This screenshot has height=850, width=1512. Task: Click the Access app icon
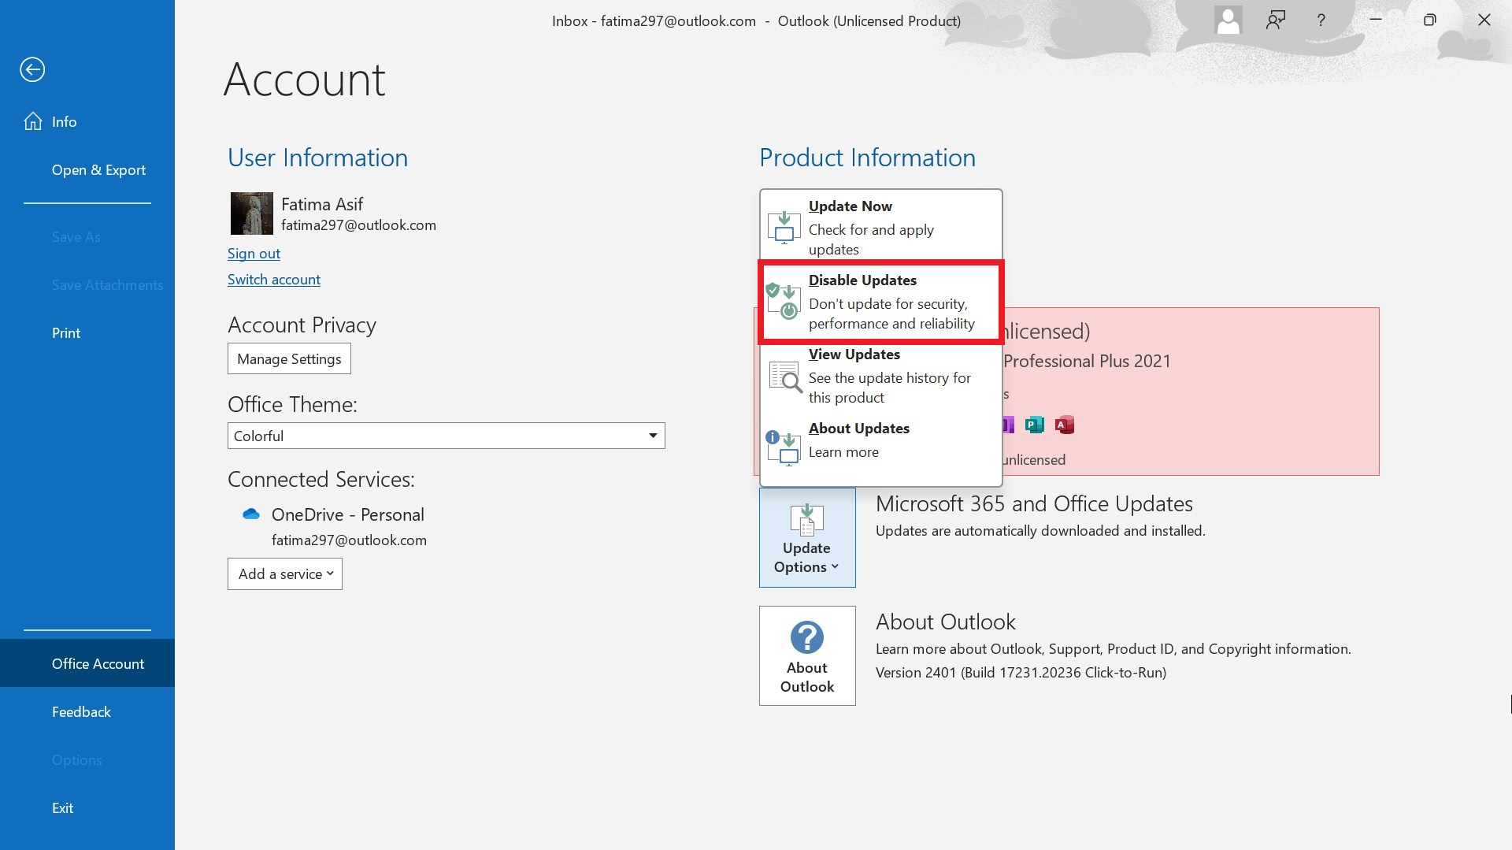click(1065, 425)
